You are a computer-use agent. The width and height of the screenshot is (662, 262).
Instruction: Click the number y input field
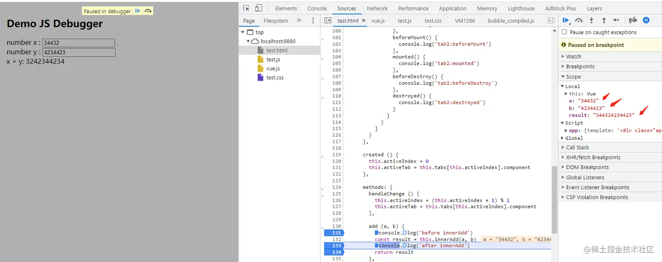pos(78,52)
